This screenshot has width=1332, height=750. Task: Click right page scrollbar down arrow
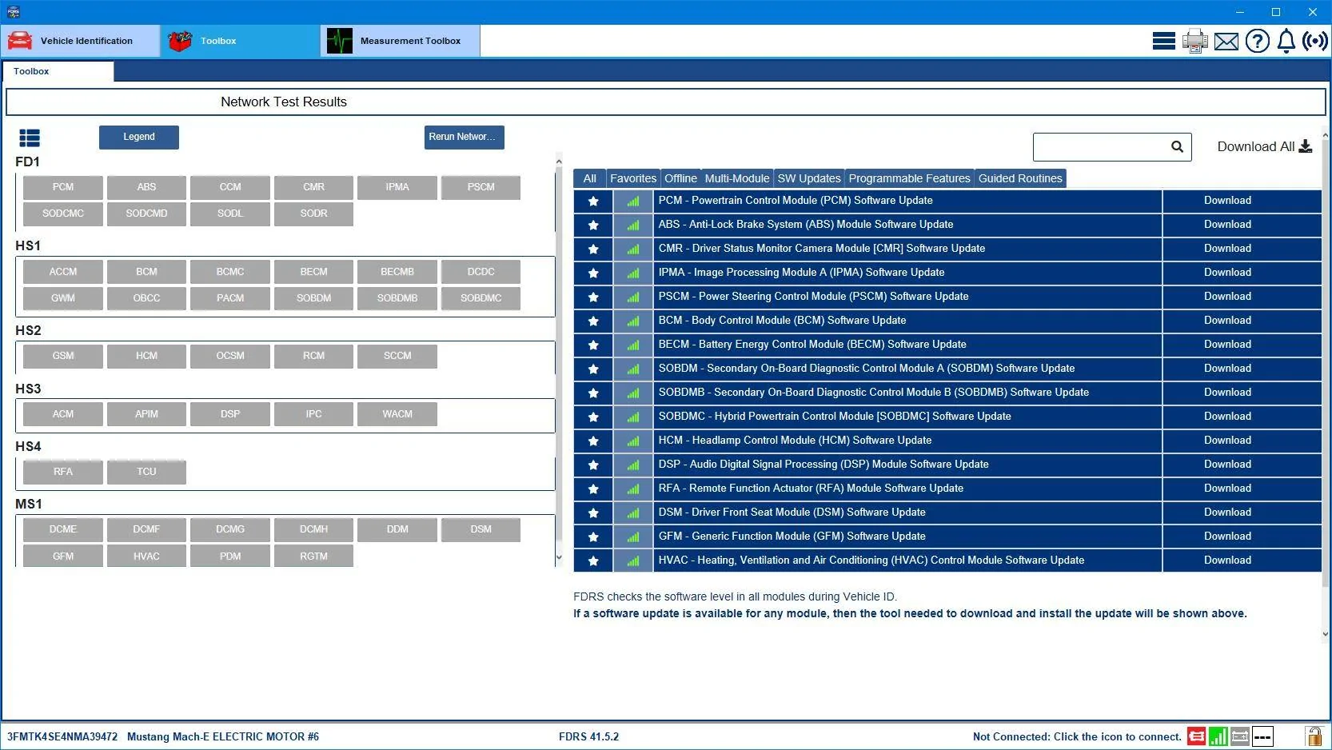[1325, 634]
